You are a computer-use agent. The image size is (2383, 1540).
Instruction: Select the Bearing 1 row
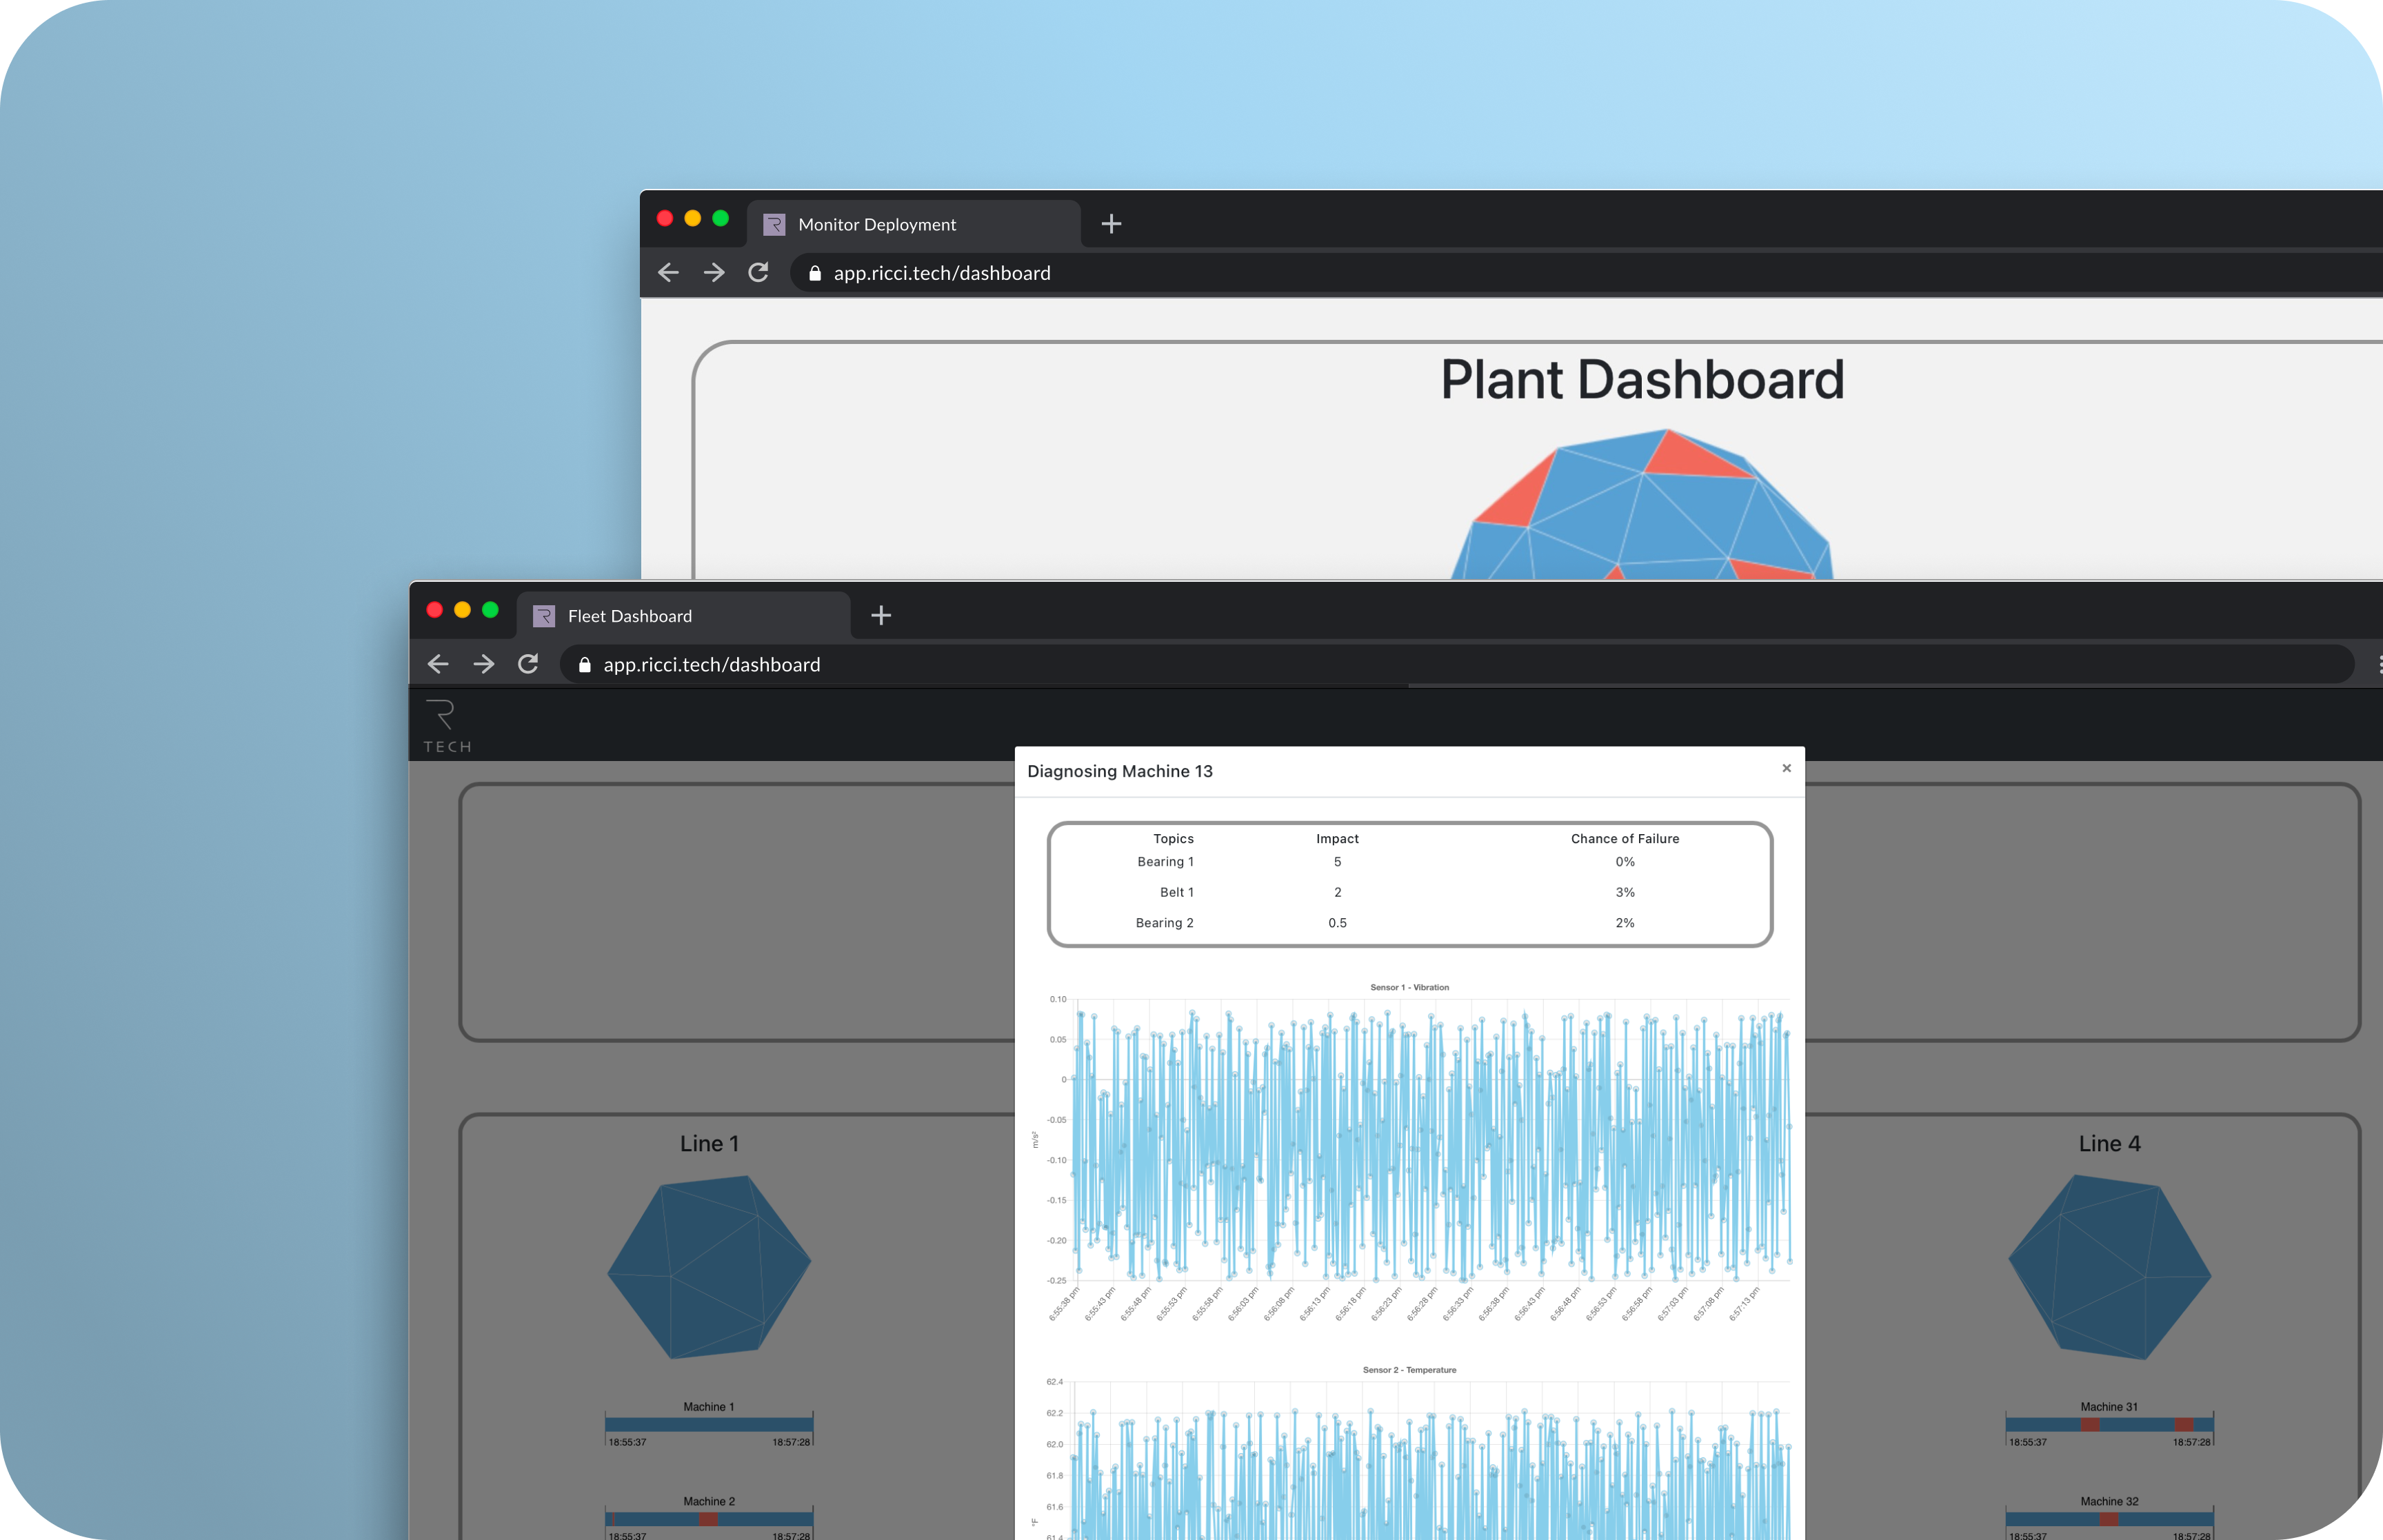(1409, 862)
